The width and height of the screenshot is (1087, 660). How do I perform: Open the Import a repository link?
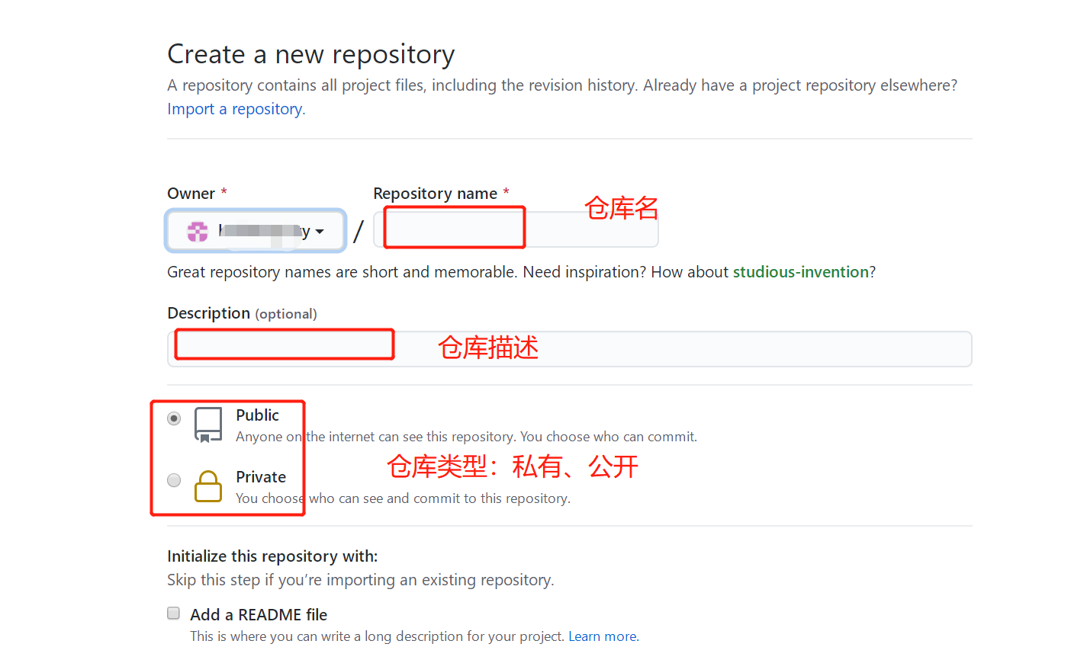tap(236, 109)
